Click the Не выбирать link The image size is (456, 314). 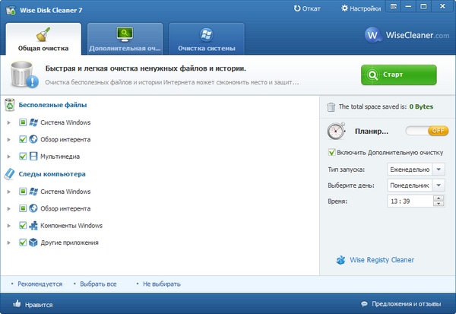tap(162, 284)
